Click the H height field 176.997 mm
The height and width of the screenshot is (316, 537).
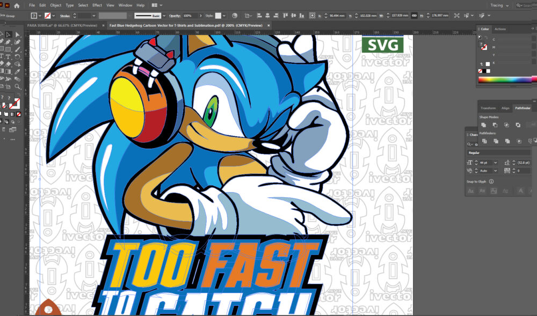point(440,16)
